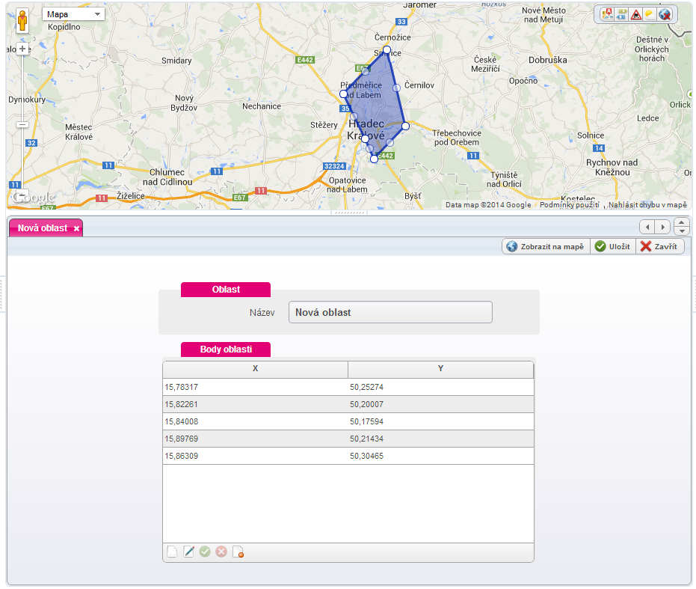Screen dimensions: 696x589
Task: Click the Opočno label on the map
Action: point(523,81)
